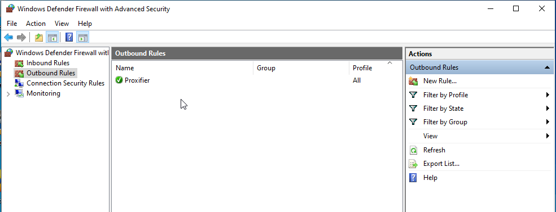Open the View submenu arrow in Actions
Viewport: 556px width, 212px height.
(548, 136)
